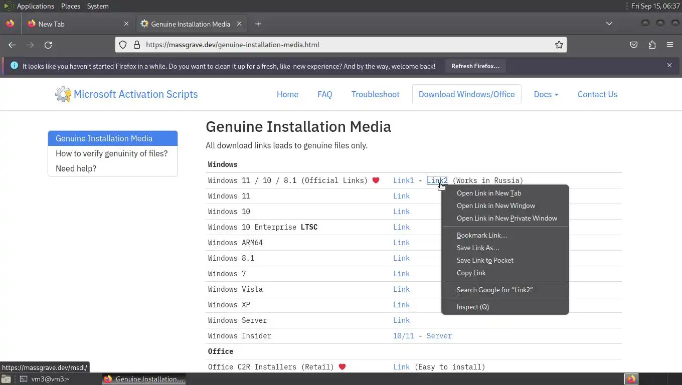The width and height of the screenshot is (682, 385).
Task: Open the System menu
Action: (x=98, y=6)
